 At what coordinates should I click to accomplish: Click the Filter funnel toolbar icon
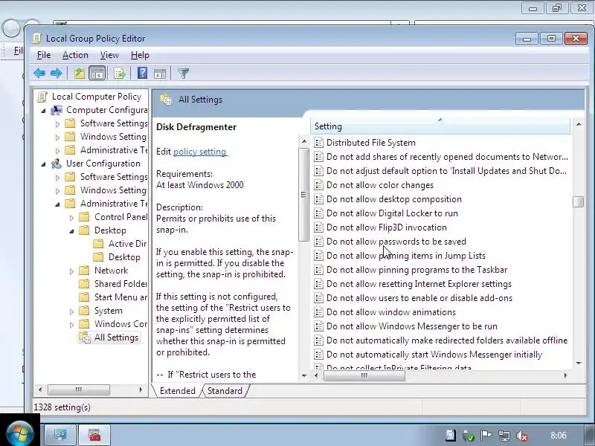coord(183,73)
